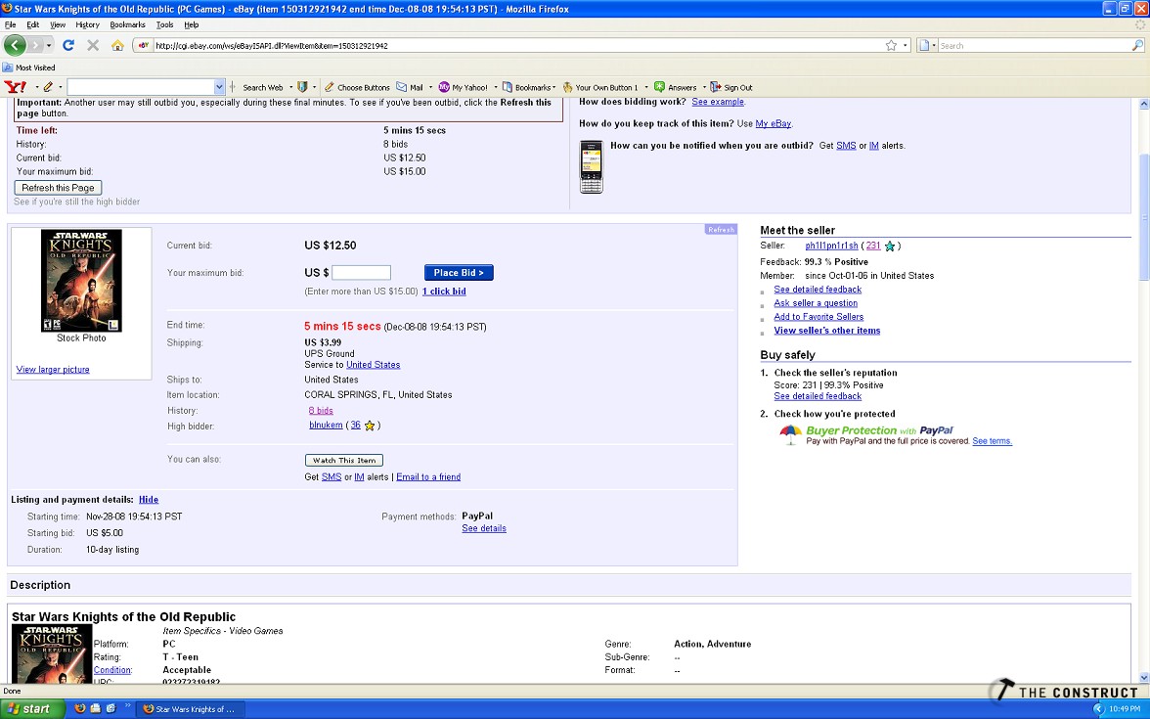Image resolution: width=1150 pixels, height=719 pixels.
Task: Open Yahoo toolbar Bookmarks button
Action: point(528,87)
